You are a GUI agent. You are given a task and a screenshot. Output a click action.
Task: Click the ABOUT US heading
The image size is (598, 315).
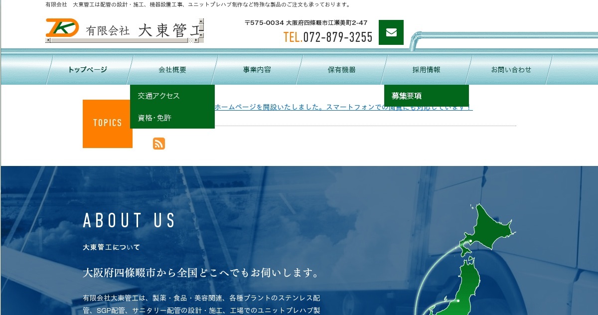click(x=129, y=220)
